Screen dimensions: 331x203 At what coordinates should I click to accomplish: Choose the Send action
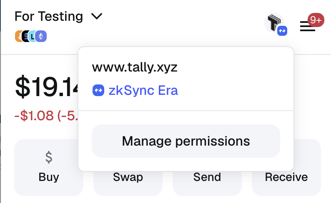(207, 177)
